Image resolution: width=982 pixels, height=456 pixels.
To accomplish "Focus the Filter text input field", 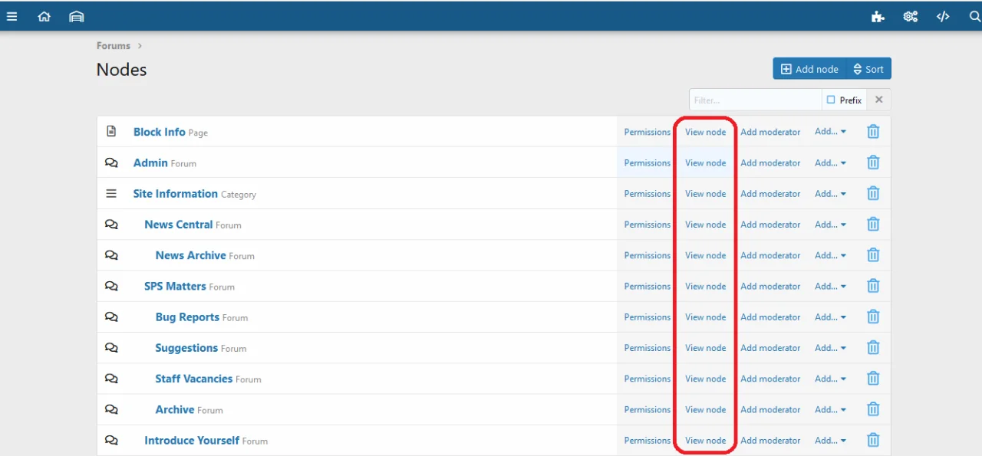I will pyautogui.click(x=755, y=100).
